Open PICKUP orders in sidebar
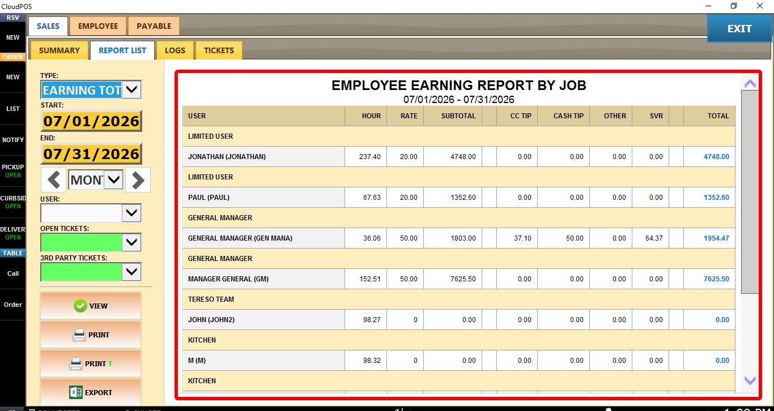 point(12,171)
